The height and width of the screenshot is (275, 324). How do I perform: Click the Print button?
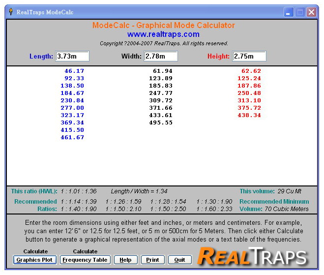click(x=152, y=260)
